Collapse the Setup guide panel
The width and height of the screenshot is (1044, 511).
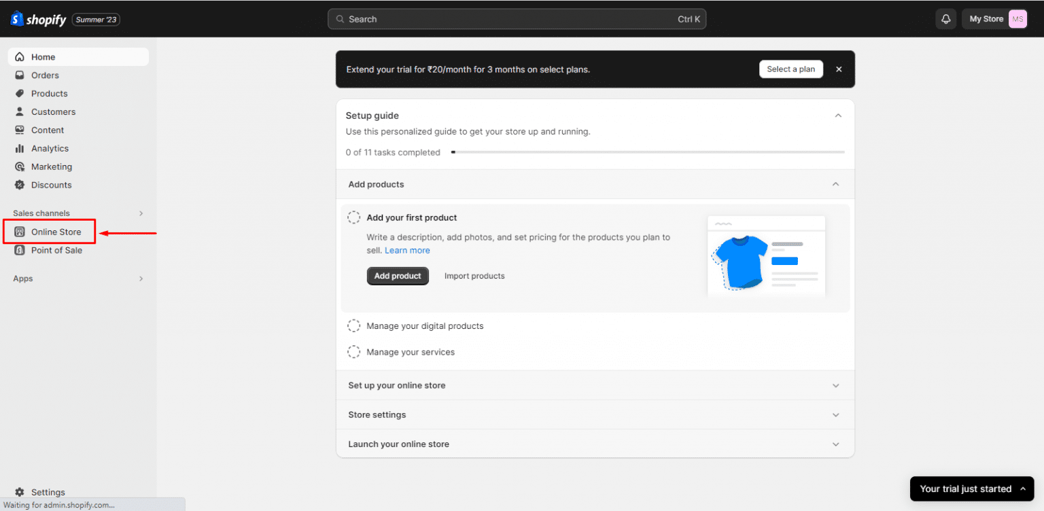838,115
